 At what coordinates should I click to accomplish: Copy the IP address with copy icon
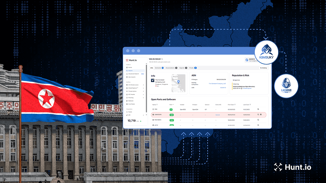point(162,59)
